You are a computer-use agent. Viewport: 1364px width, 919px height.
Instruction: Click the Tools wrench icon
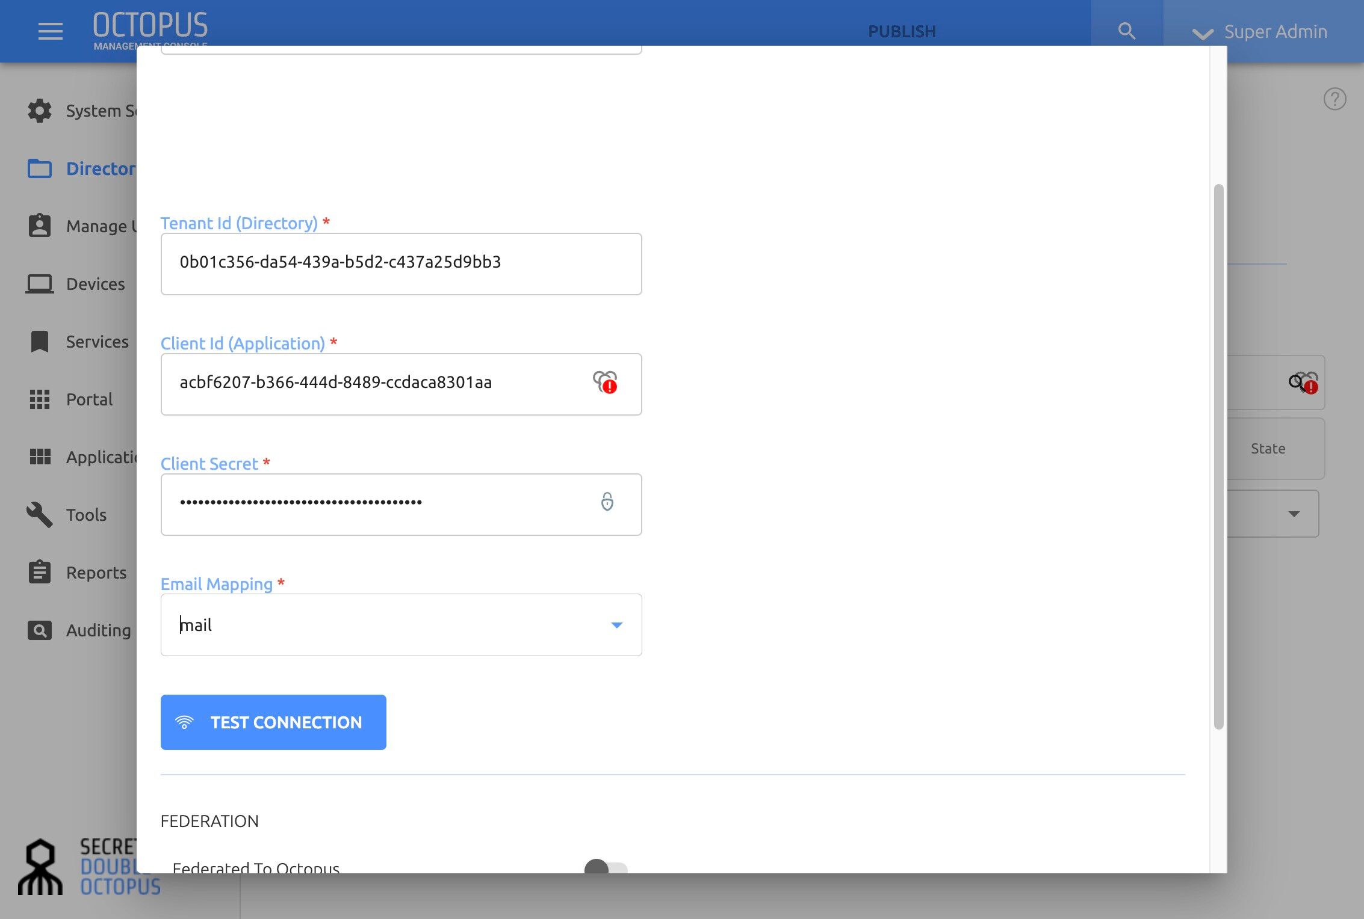tap(40, 515)
